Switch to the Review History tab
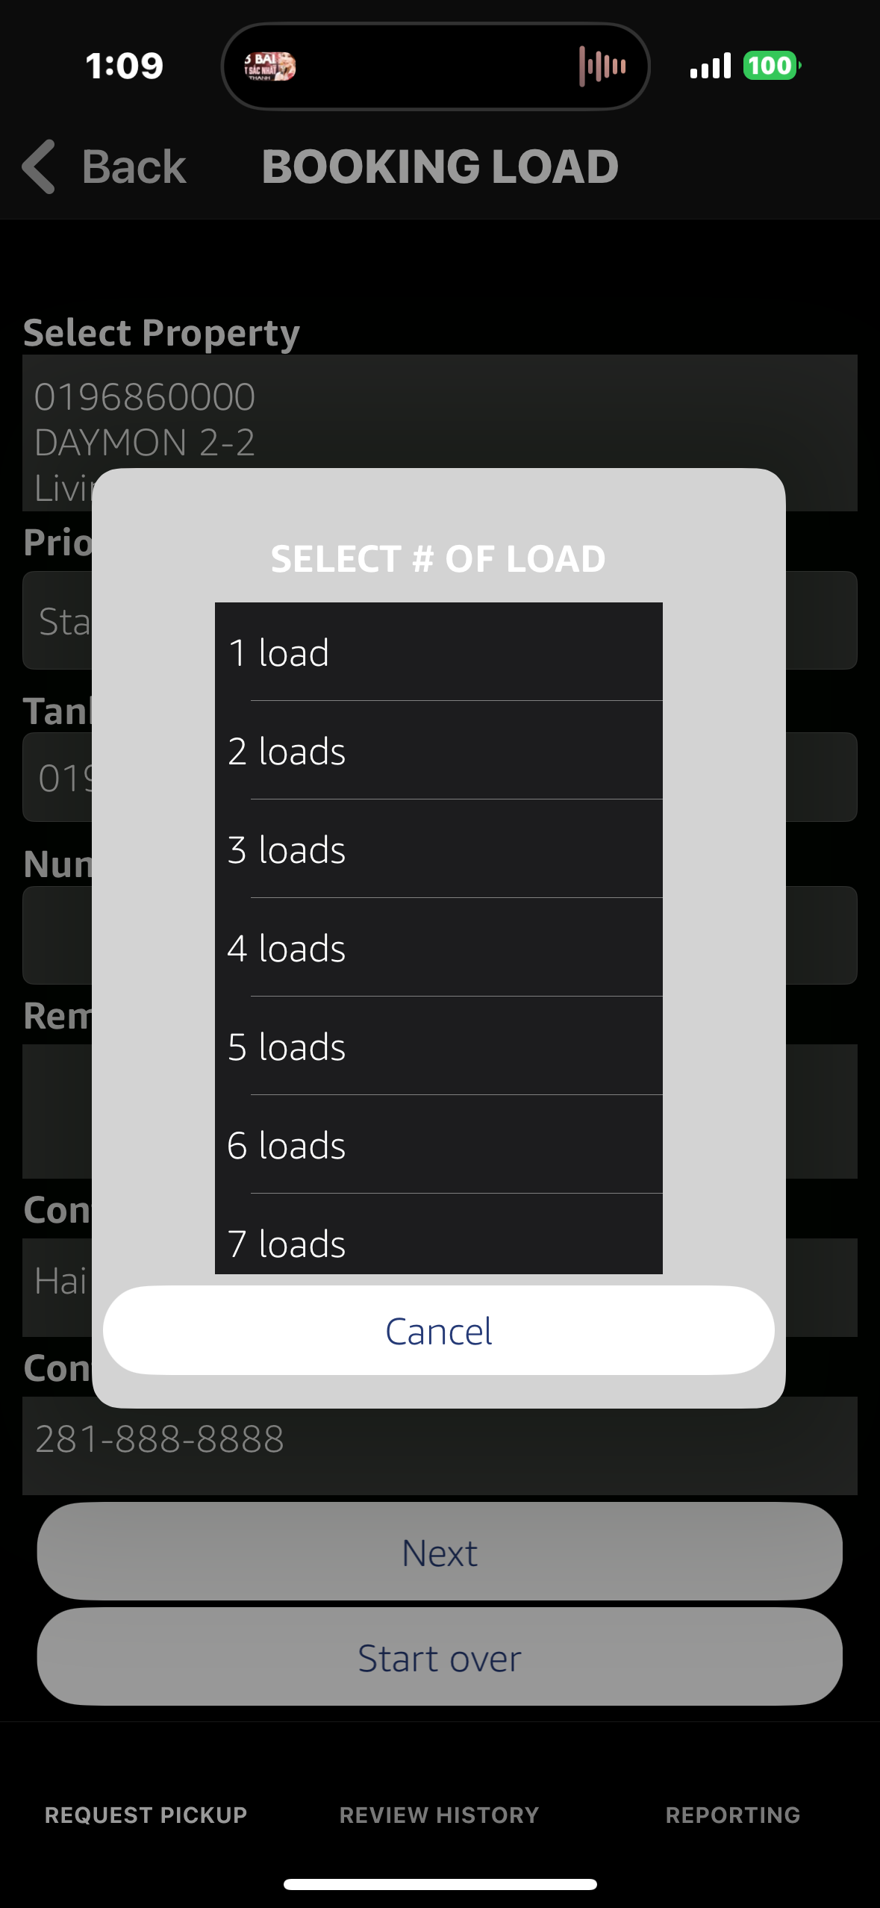 [x=439, y=1815]
